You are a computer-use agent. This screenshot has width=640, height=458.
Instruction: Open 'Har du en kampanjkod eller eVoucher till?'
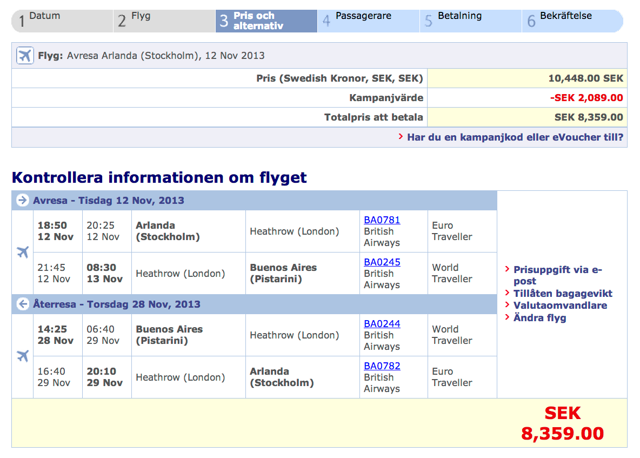point(515,137)
